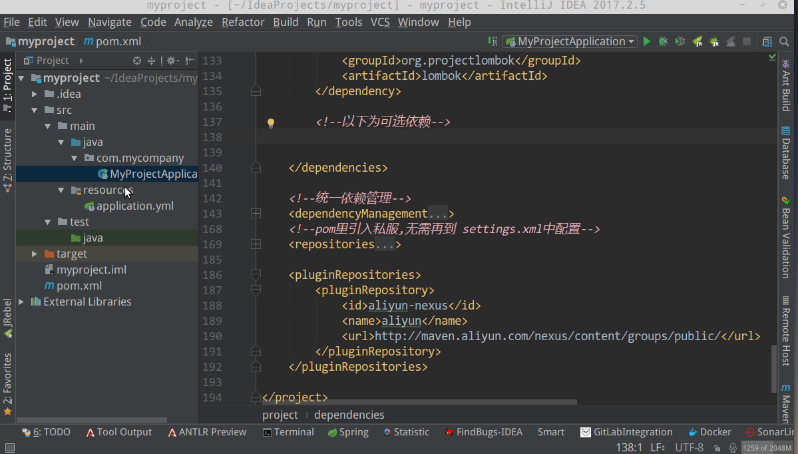This screenshot has height=454, width=798.
Task: Expand the .idea folder
Action: (x=34, y=94)
